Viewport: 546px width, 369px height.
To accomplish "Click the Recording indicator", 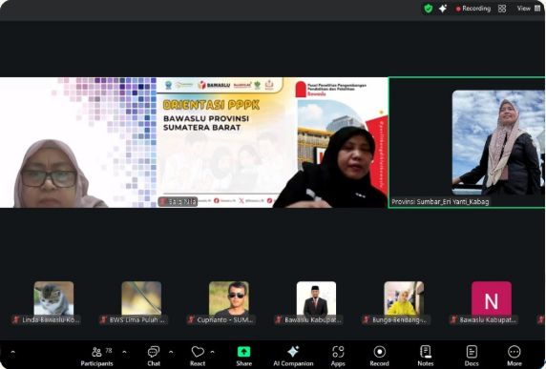I will point(473,9).
